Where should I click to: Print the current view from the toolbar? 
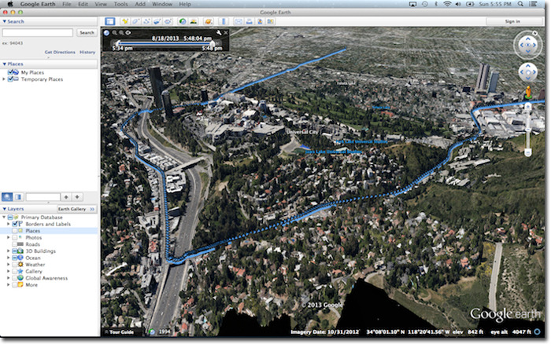[x=250, y=21]
